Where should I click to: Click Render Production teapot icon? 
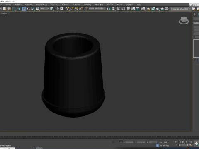pos(158,9)
